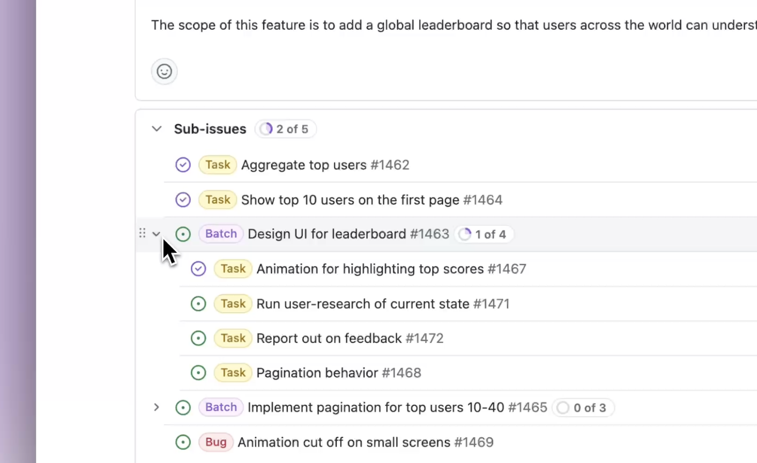Image resolution: width=757 pixels, height=463 pixels.
Task: Click drag handle on Design UI for leaderboard row
Action: [x=142, y=234]
